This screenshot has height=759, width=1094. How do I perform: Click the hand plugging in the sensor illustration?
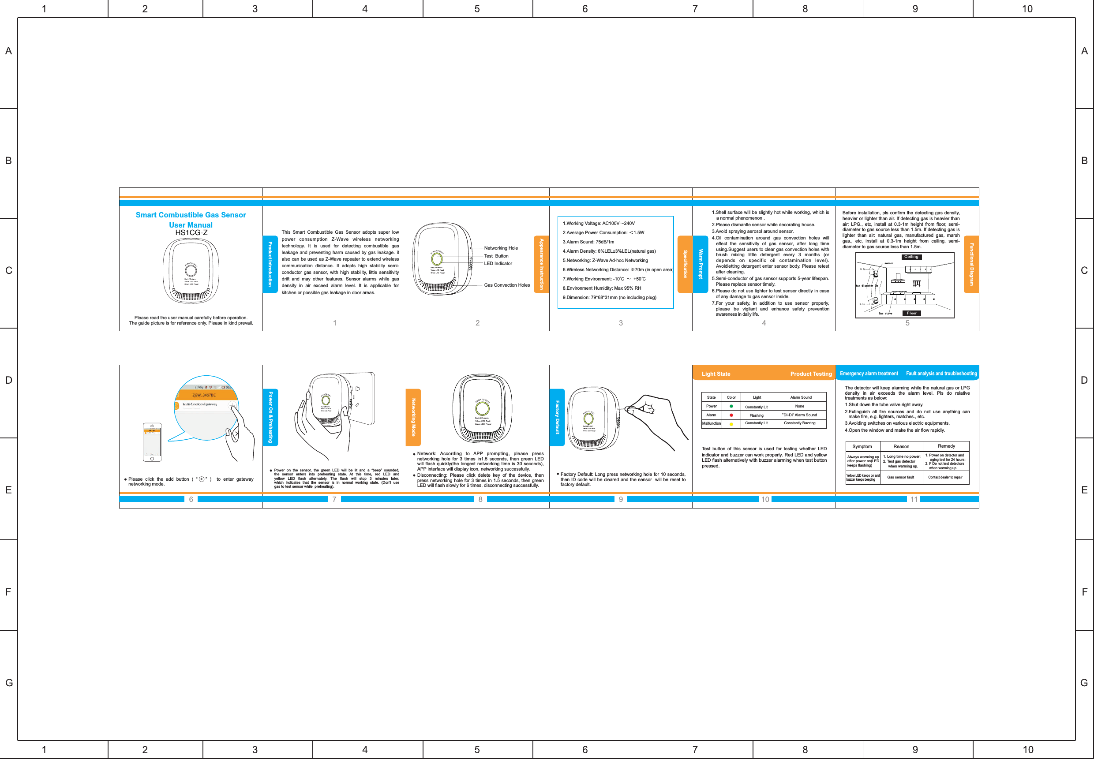tap(334, 416)
